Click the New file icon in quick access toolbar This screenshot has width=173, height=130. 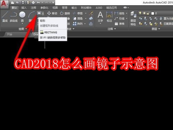[12, 2]
